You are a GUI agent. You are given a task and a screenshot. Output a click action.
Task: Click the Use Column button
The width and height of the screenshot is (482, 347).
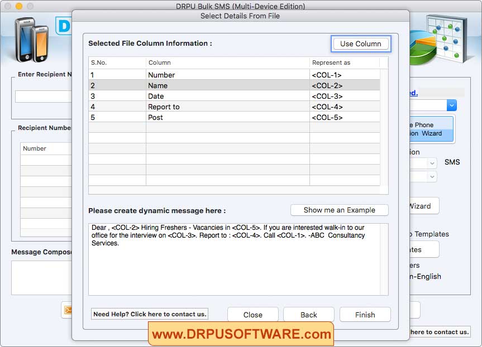(x=361, y=44)
